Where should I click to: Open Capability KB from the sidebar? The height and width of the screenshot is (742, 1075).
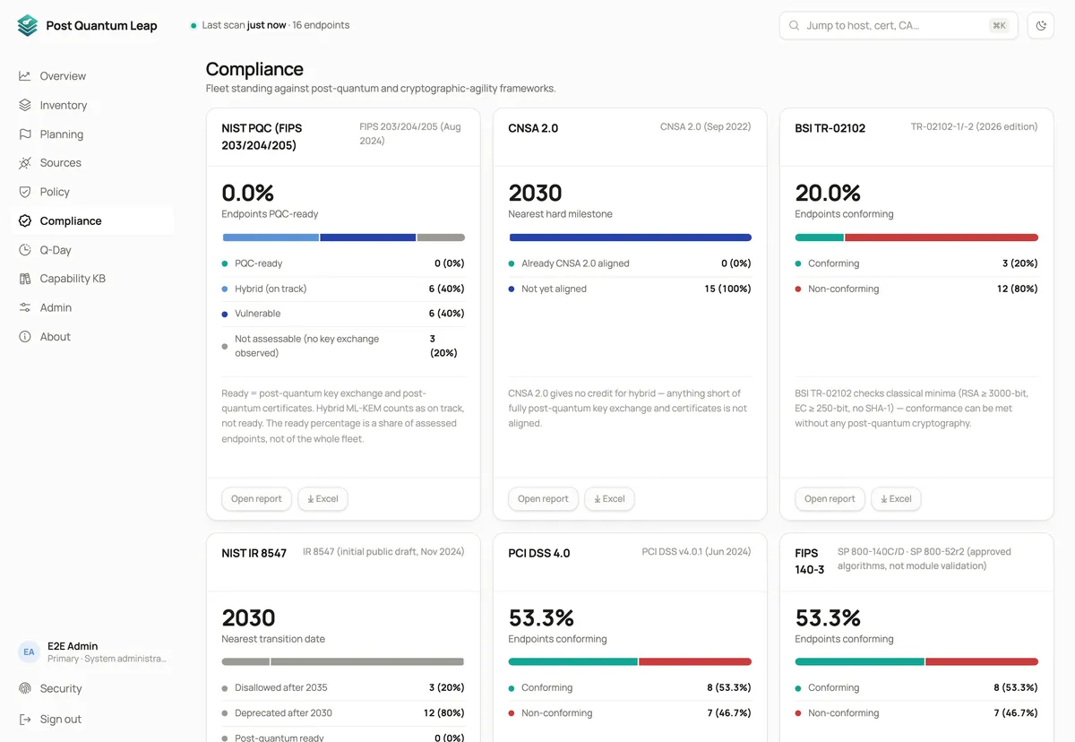pos(92,279)
